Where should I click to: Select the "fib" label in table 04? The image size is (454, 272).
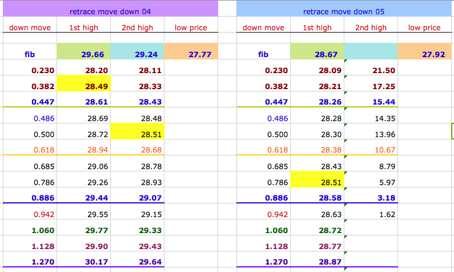click(x=30, y=54)
